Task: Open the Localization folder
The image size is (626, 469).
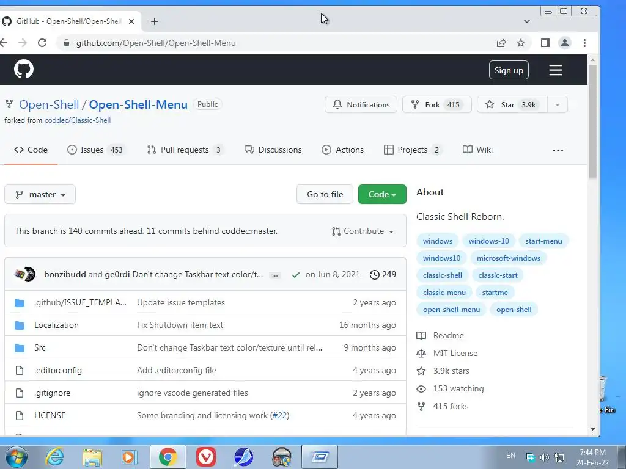Action: point(56,325)
